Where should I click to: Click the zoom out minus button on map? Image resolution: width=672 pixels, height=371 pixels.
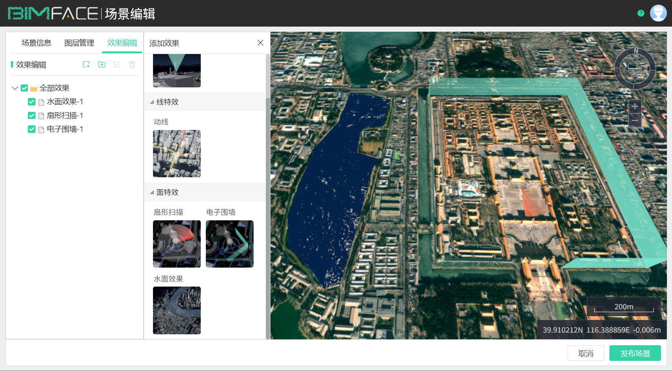point(634,121)
